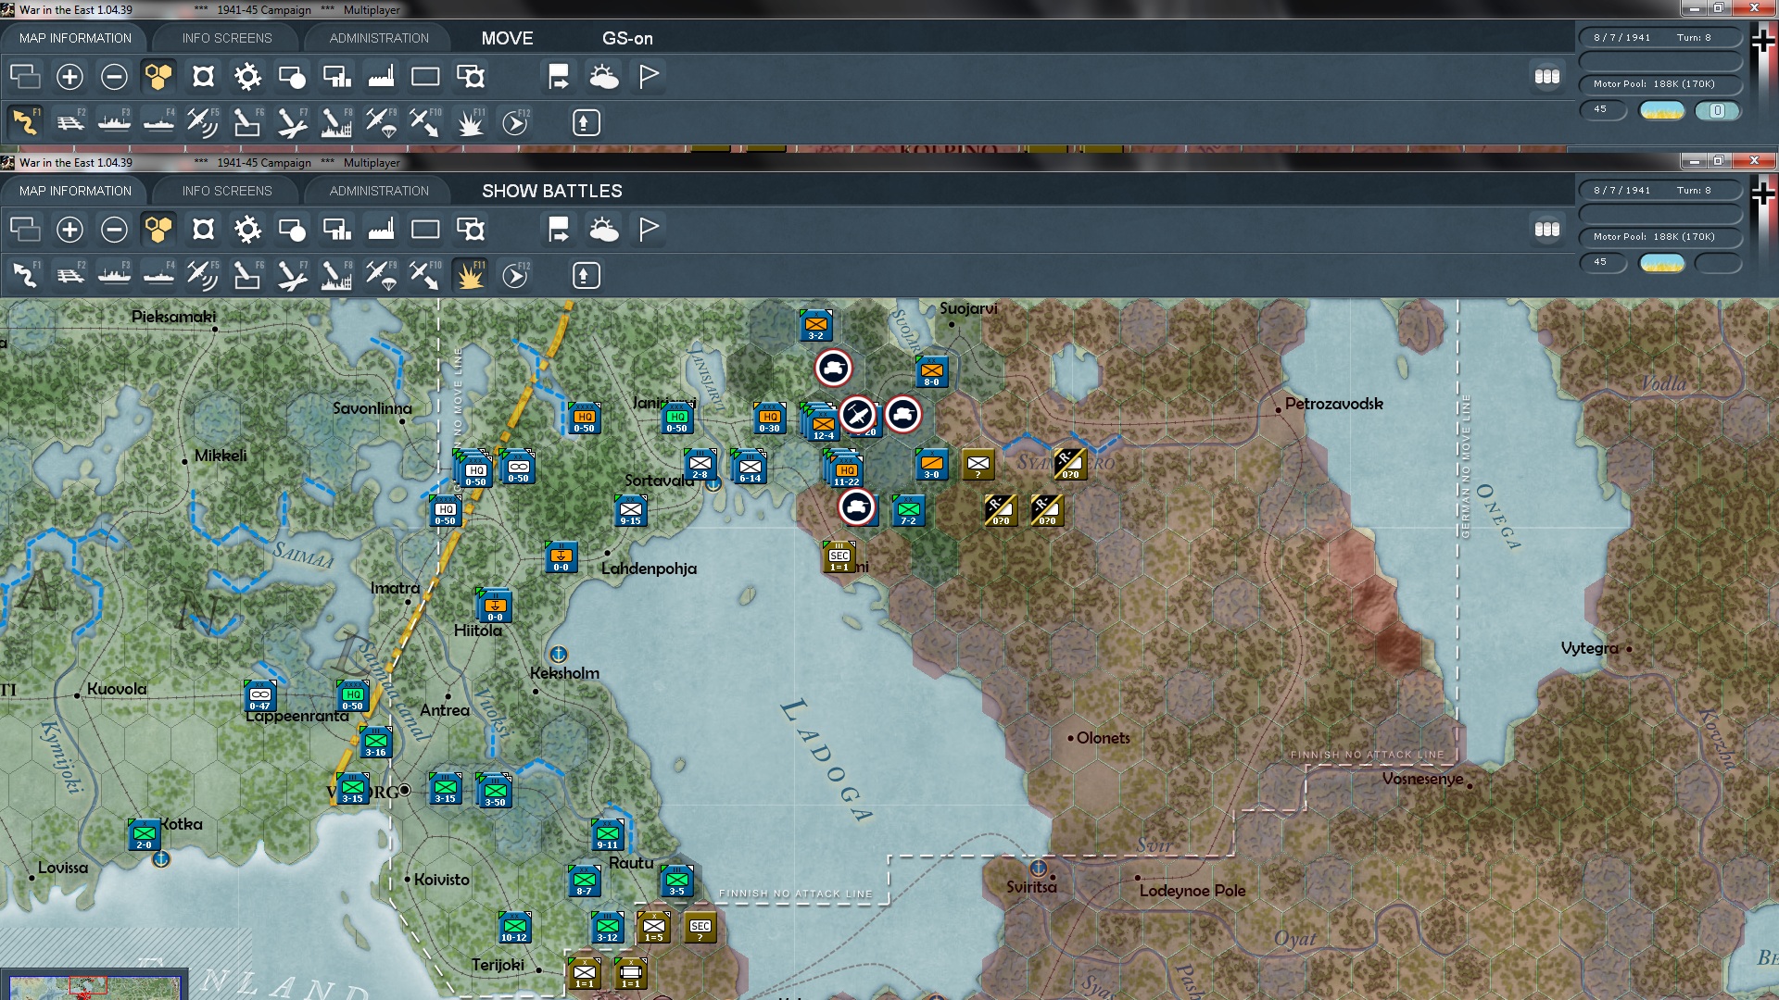The height and width of the screenshot is (1000, 1779).
Task: Click flag-with-arrow icon in MOVE window
Action: (559, 77)
